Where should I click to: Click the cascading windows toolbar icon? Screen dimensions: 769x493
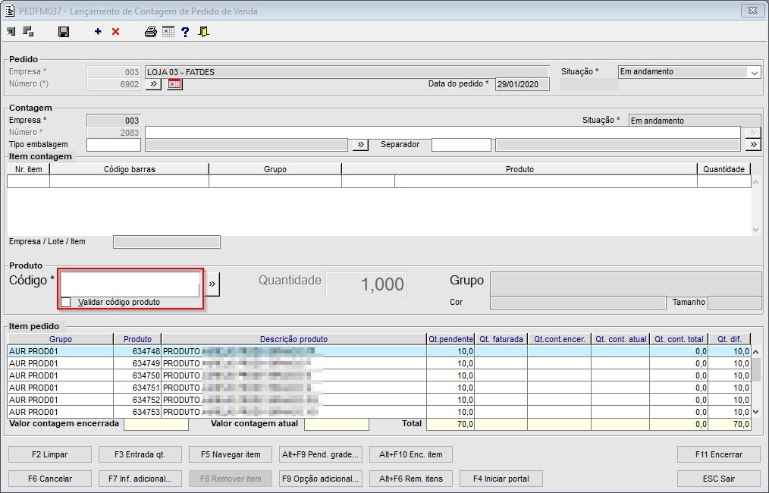(x=29, y=32)
